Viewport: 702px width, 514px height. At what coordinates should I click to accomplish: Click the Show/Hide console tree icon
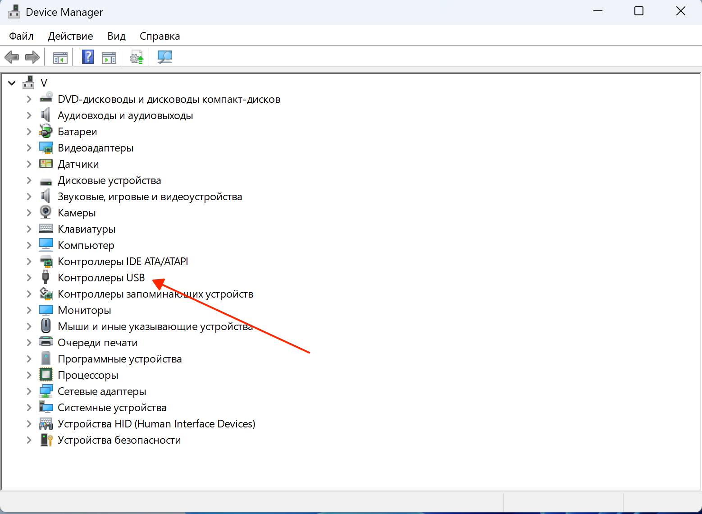[x=60, y=58]
